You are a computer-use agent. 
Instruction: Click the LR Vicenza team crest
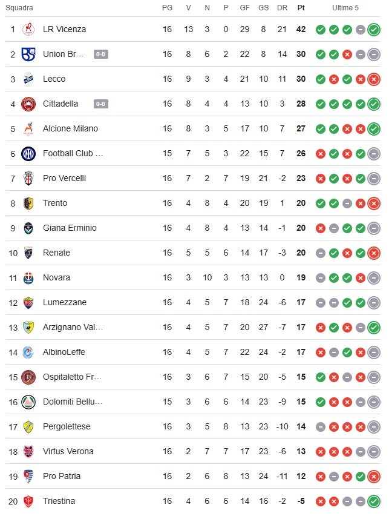click(28, 29)
